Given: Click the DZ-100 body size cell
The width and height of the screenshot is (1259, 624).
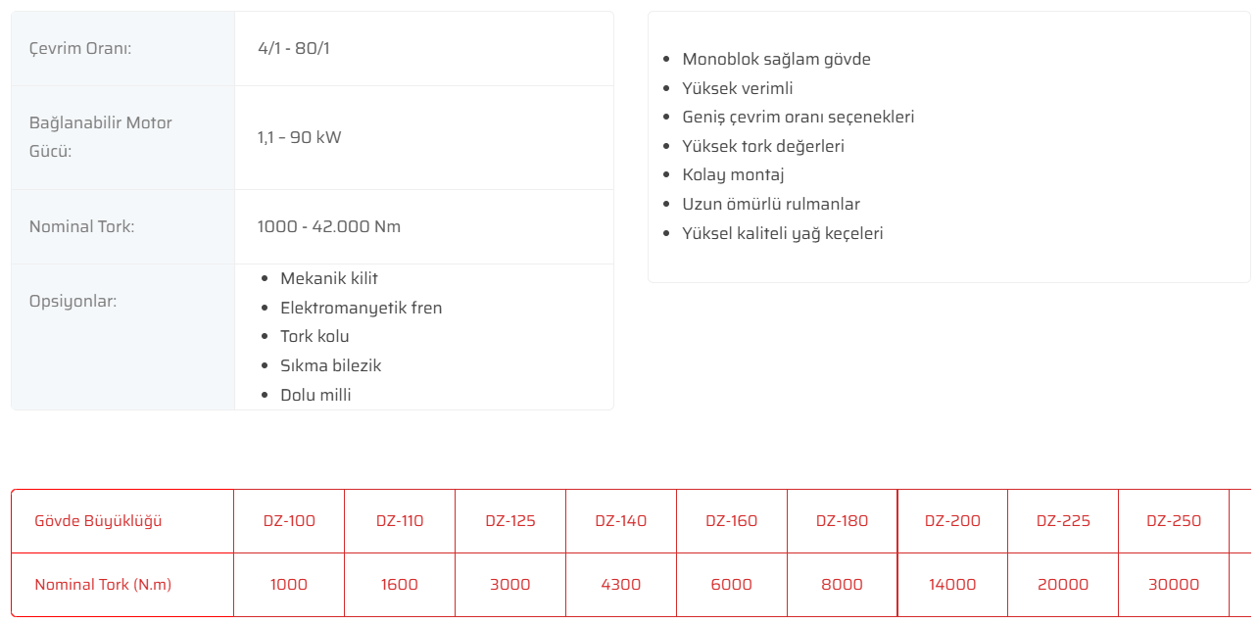Looking at the screenshot, I should (x=289, y=521).
